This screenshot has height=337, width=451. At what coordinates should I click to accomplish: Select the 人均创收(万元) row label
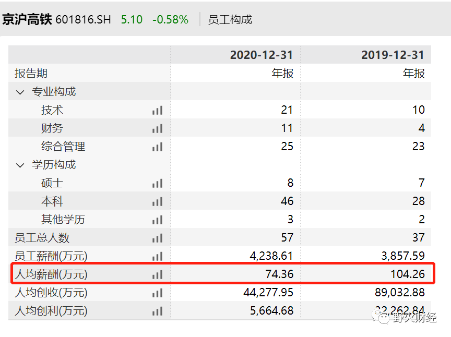pos(51,293)
